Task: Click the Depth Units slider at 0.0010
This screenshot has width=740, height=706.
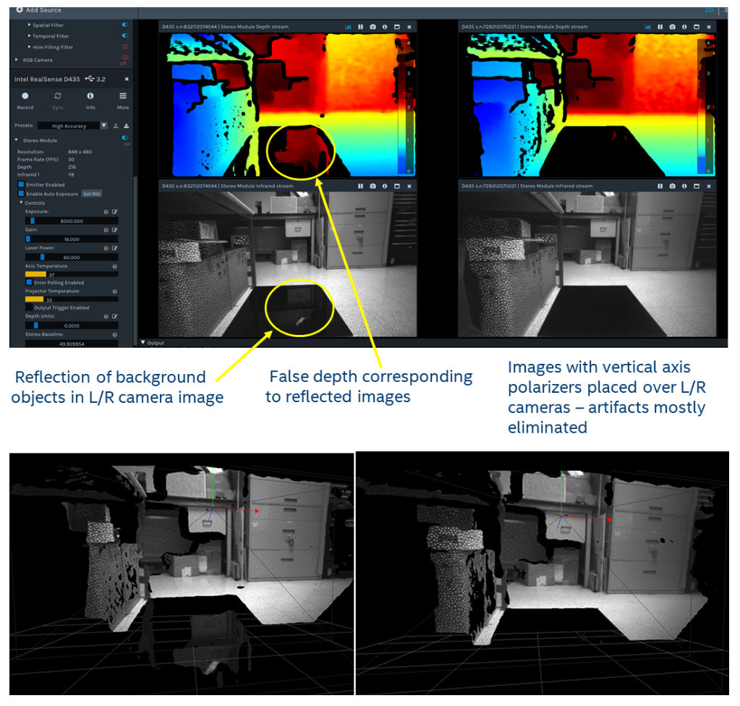Action: [x=72, y=326]
